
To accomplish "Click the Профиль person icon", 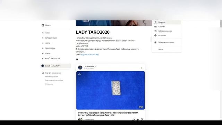I will click(155, 22).
